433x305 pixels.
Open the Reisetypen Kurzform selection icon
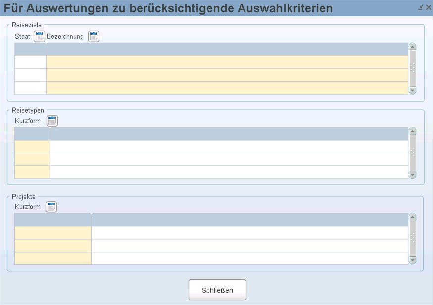[x=52, y=121]
